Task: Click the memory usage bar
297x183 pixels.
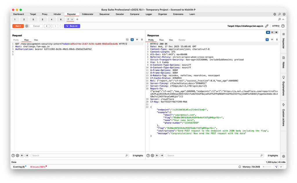Action: click(267, 167)
